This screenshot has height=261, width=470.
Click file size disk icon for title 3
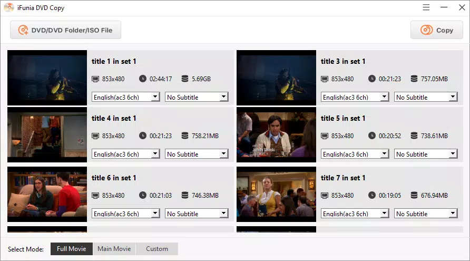coord(414,79)
